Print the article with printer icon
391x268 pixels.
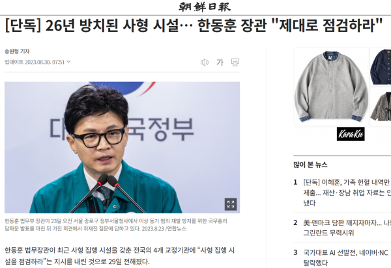[235, 62]
